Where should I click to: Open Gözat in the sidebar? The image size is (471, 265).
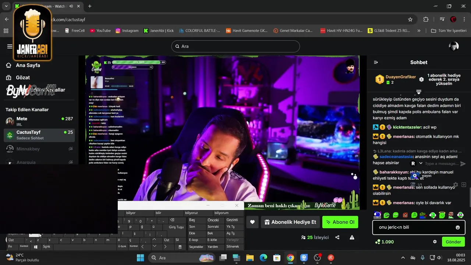point(18,78)
